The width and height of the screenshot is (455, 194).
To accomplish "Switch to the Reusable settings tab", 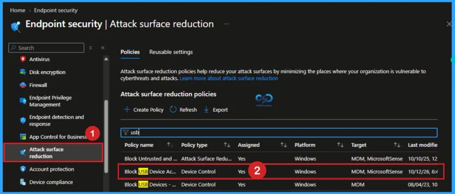I will [171, 52].
